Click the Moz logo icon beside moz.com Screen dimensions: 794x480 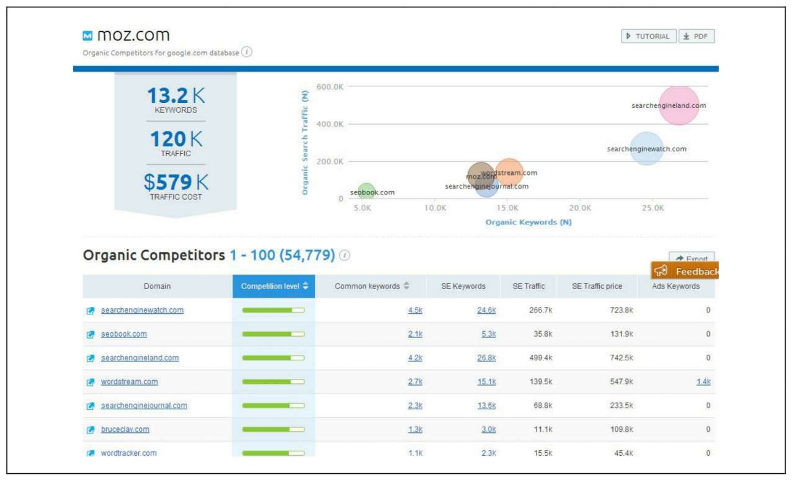tap(87, 36)
